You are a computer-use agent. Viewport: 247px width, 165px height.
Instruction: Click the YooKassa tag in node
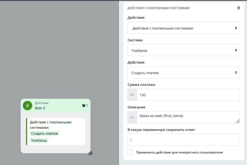point(39,140)
